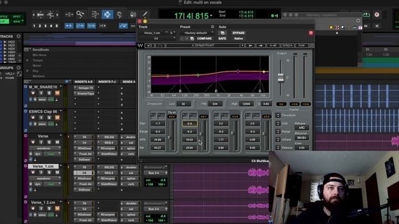This screenshot has height=224, width=399.
Task: Mute the ESWCS Clap 06 track
Action: [x=57, y=118]
